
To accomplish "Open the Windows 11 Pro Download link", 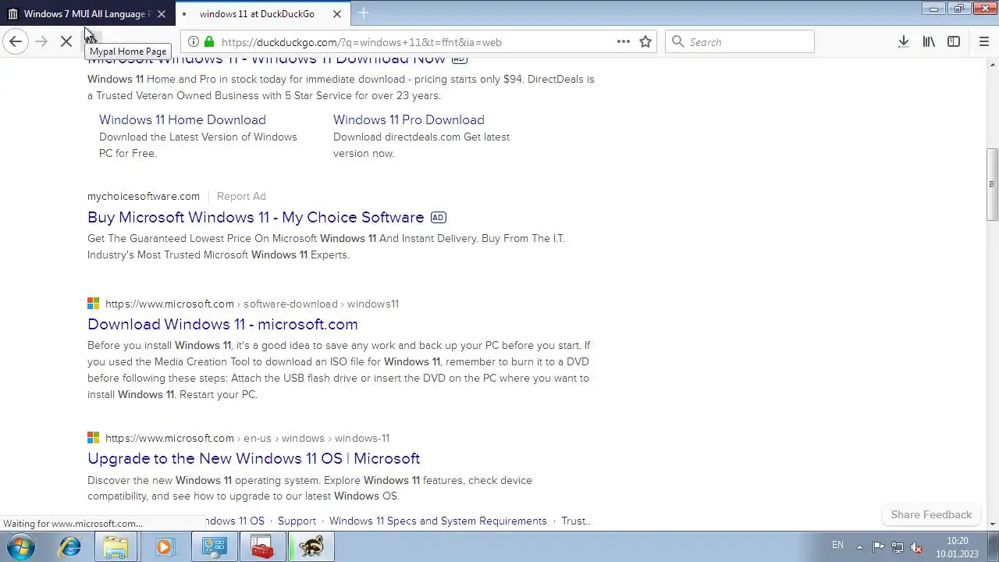I will [x=409, y=119].
